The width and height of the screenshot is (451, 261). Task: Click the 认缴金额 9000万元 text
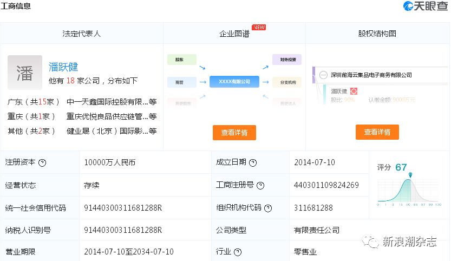pyautogui.click(x=392, y=100)
